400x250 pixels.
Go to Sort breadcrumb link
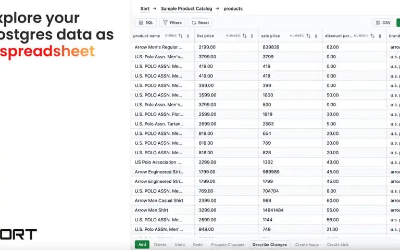tap(145, 9)
